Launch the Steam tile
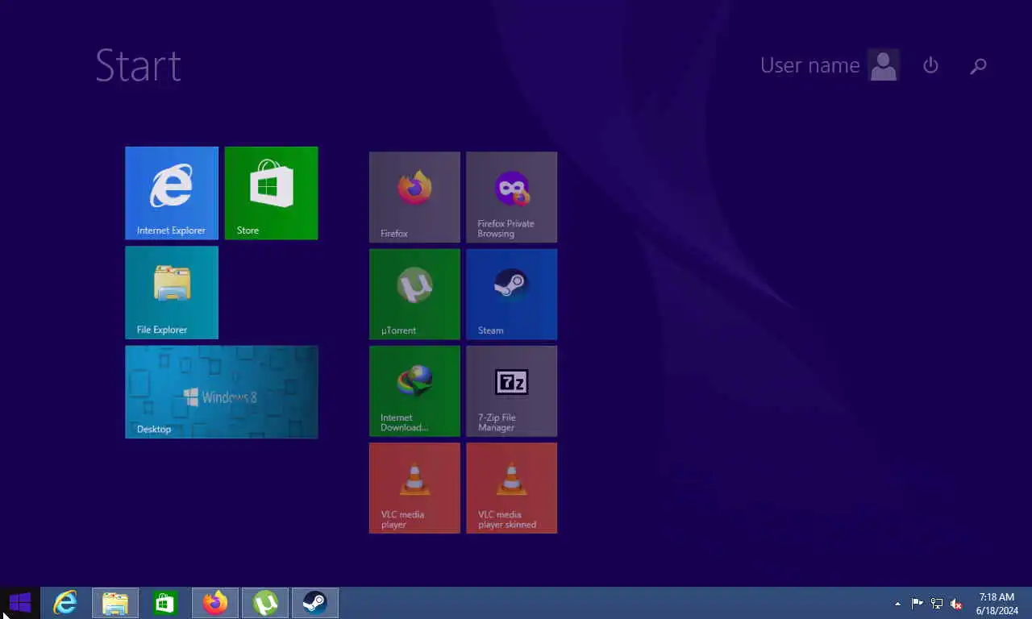Screen dimensions: 1032x619 point(511,294)
